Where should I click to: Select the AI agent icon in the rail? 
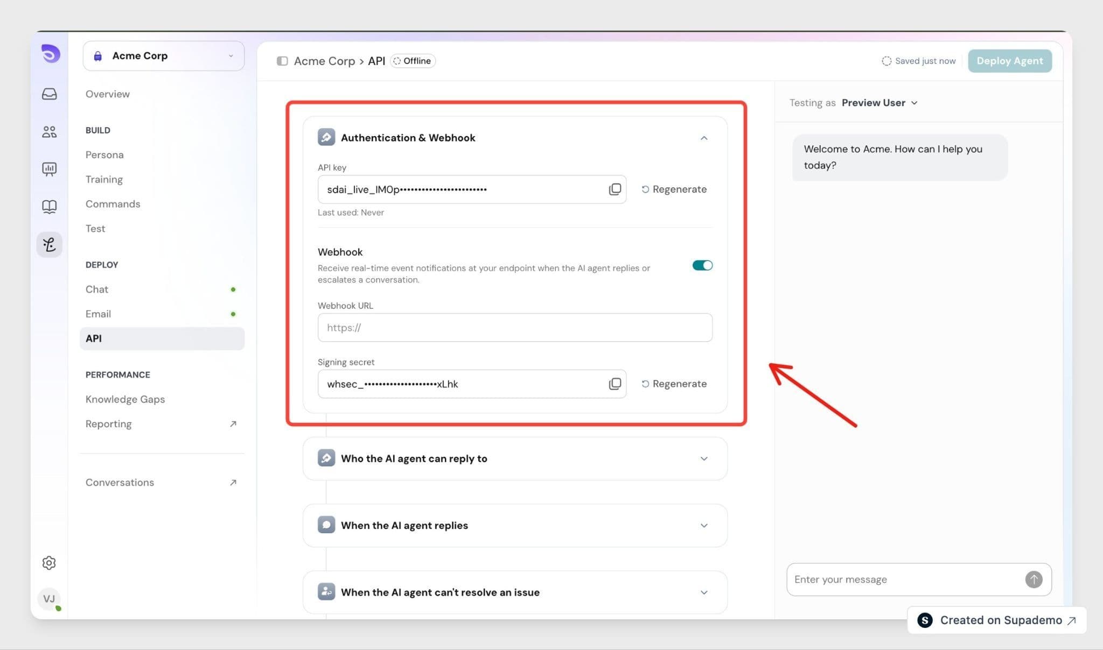[49, 245]
